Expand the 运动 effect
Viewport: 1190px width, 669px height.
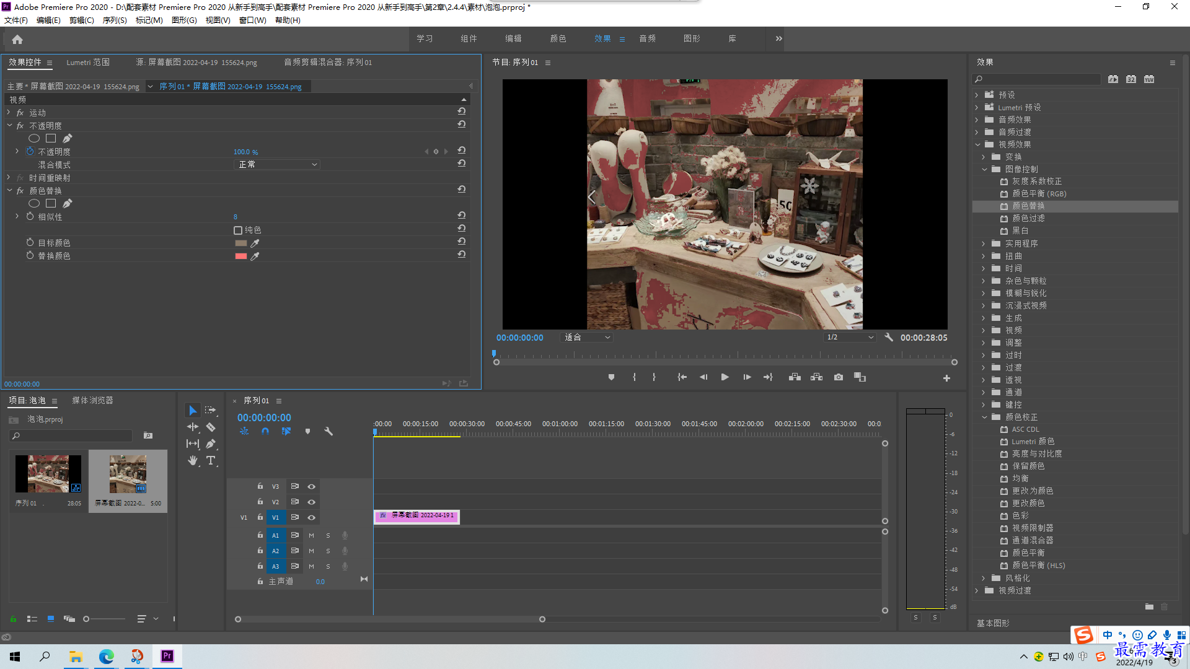pyautogui.click(x=9, y=113)
